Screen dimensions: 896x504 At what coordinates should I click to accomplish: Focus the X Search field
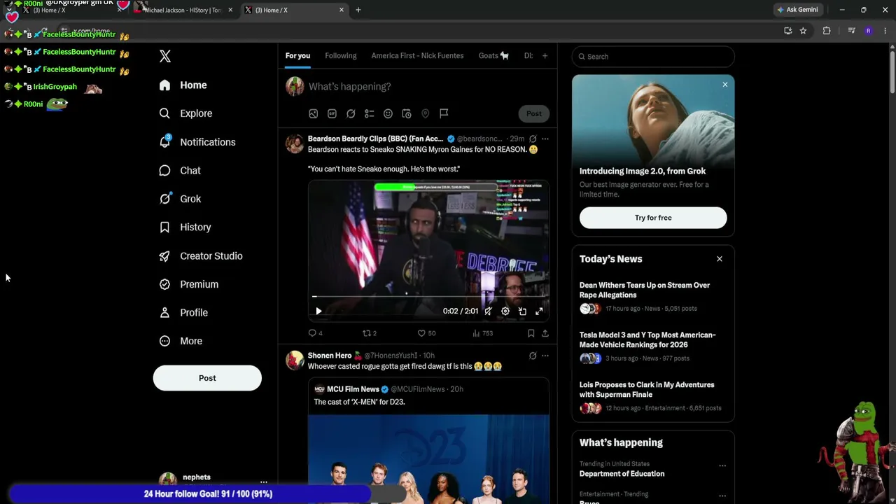(653, 57)
